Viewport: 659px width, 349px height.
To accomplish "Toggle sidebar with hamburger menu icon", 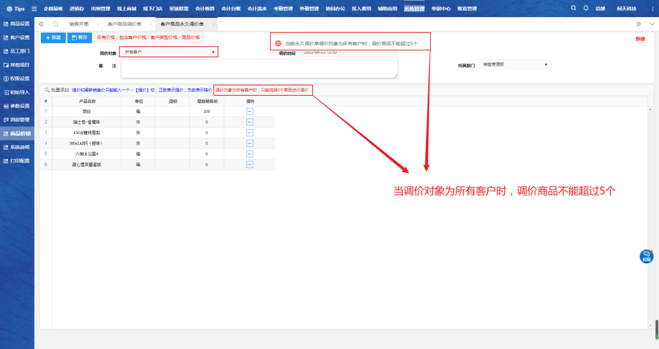I will pos(34,9).
